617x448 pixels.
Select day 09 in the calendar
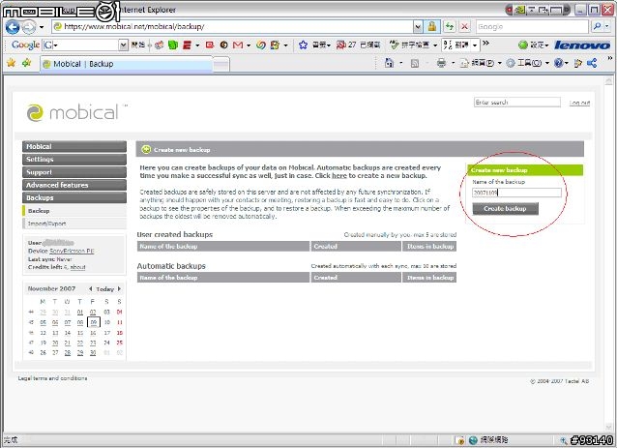click(x=93, y=322)
